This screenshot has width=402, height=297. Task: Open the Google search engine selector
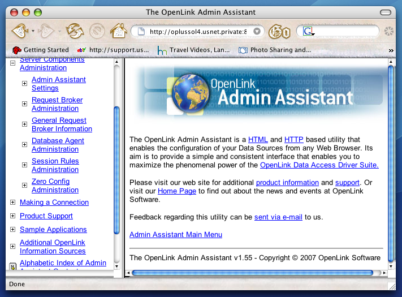pyautogui.click(x=308, y=32)
